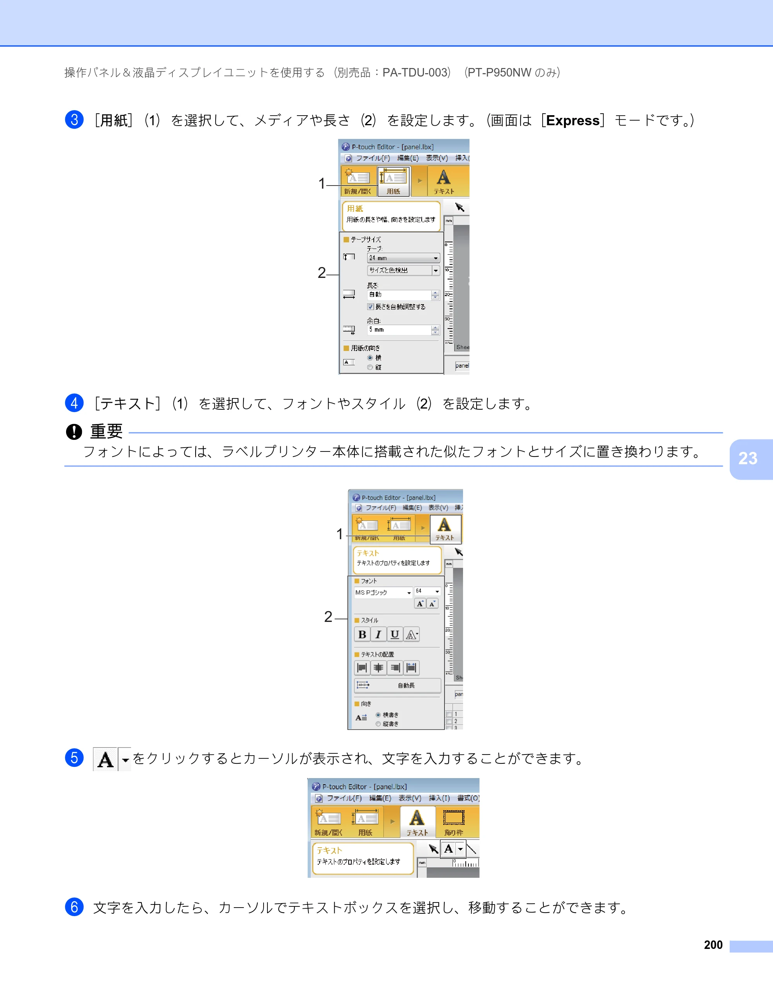
Task: Select arrow pointer tool in step 5 screenshot
Action: point(433,849)
